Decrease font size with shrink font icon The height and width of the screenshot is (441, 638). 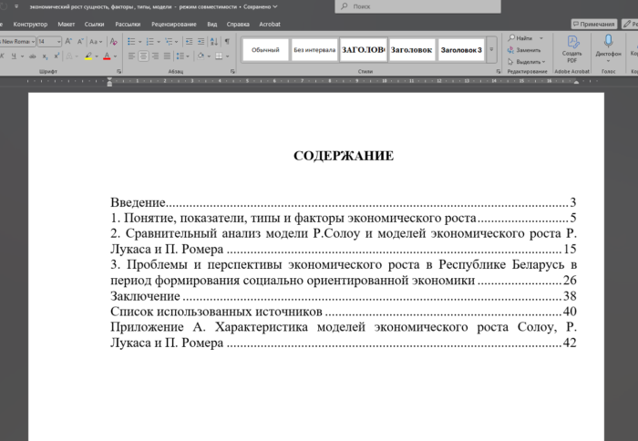(80, 42)
